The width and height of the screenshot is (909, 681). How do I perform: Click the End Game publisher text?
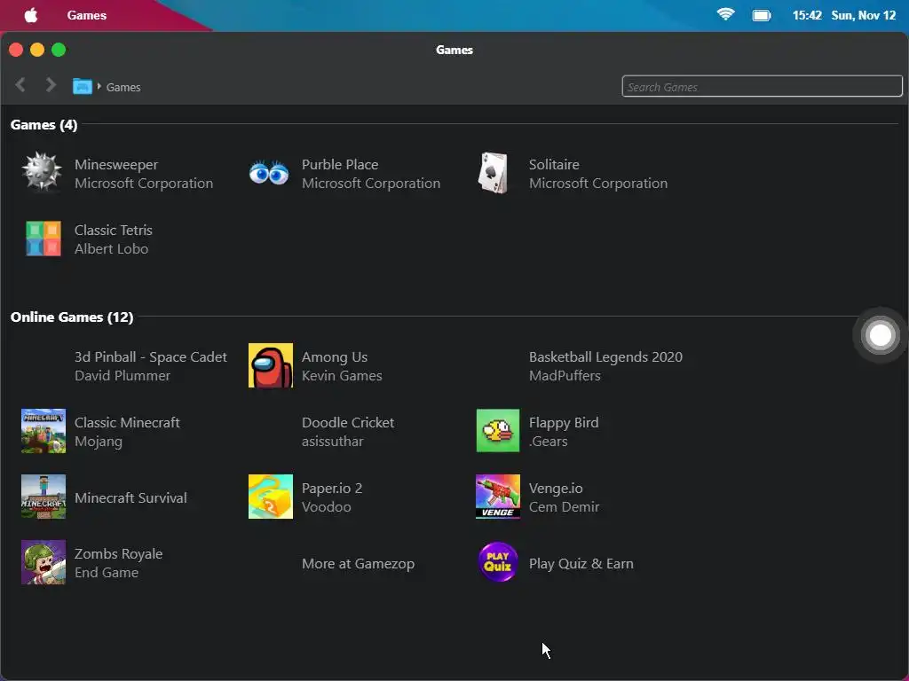(x=107, y=573)
